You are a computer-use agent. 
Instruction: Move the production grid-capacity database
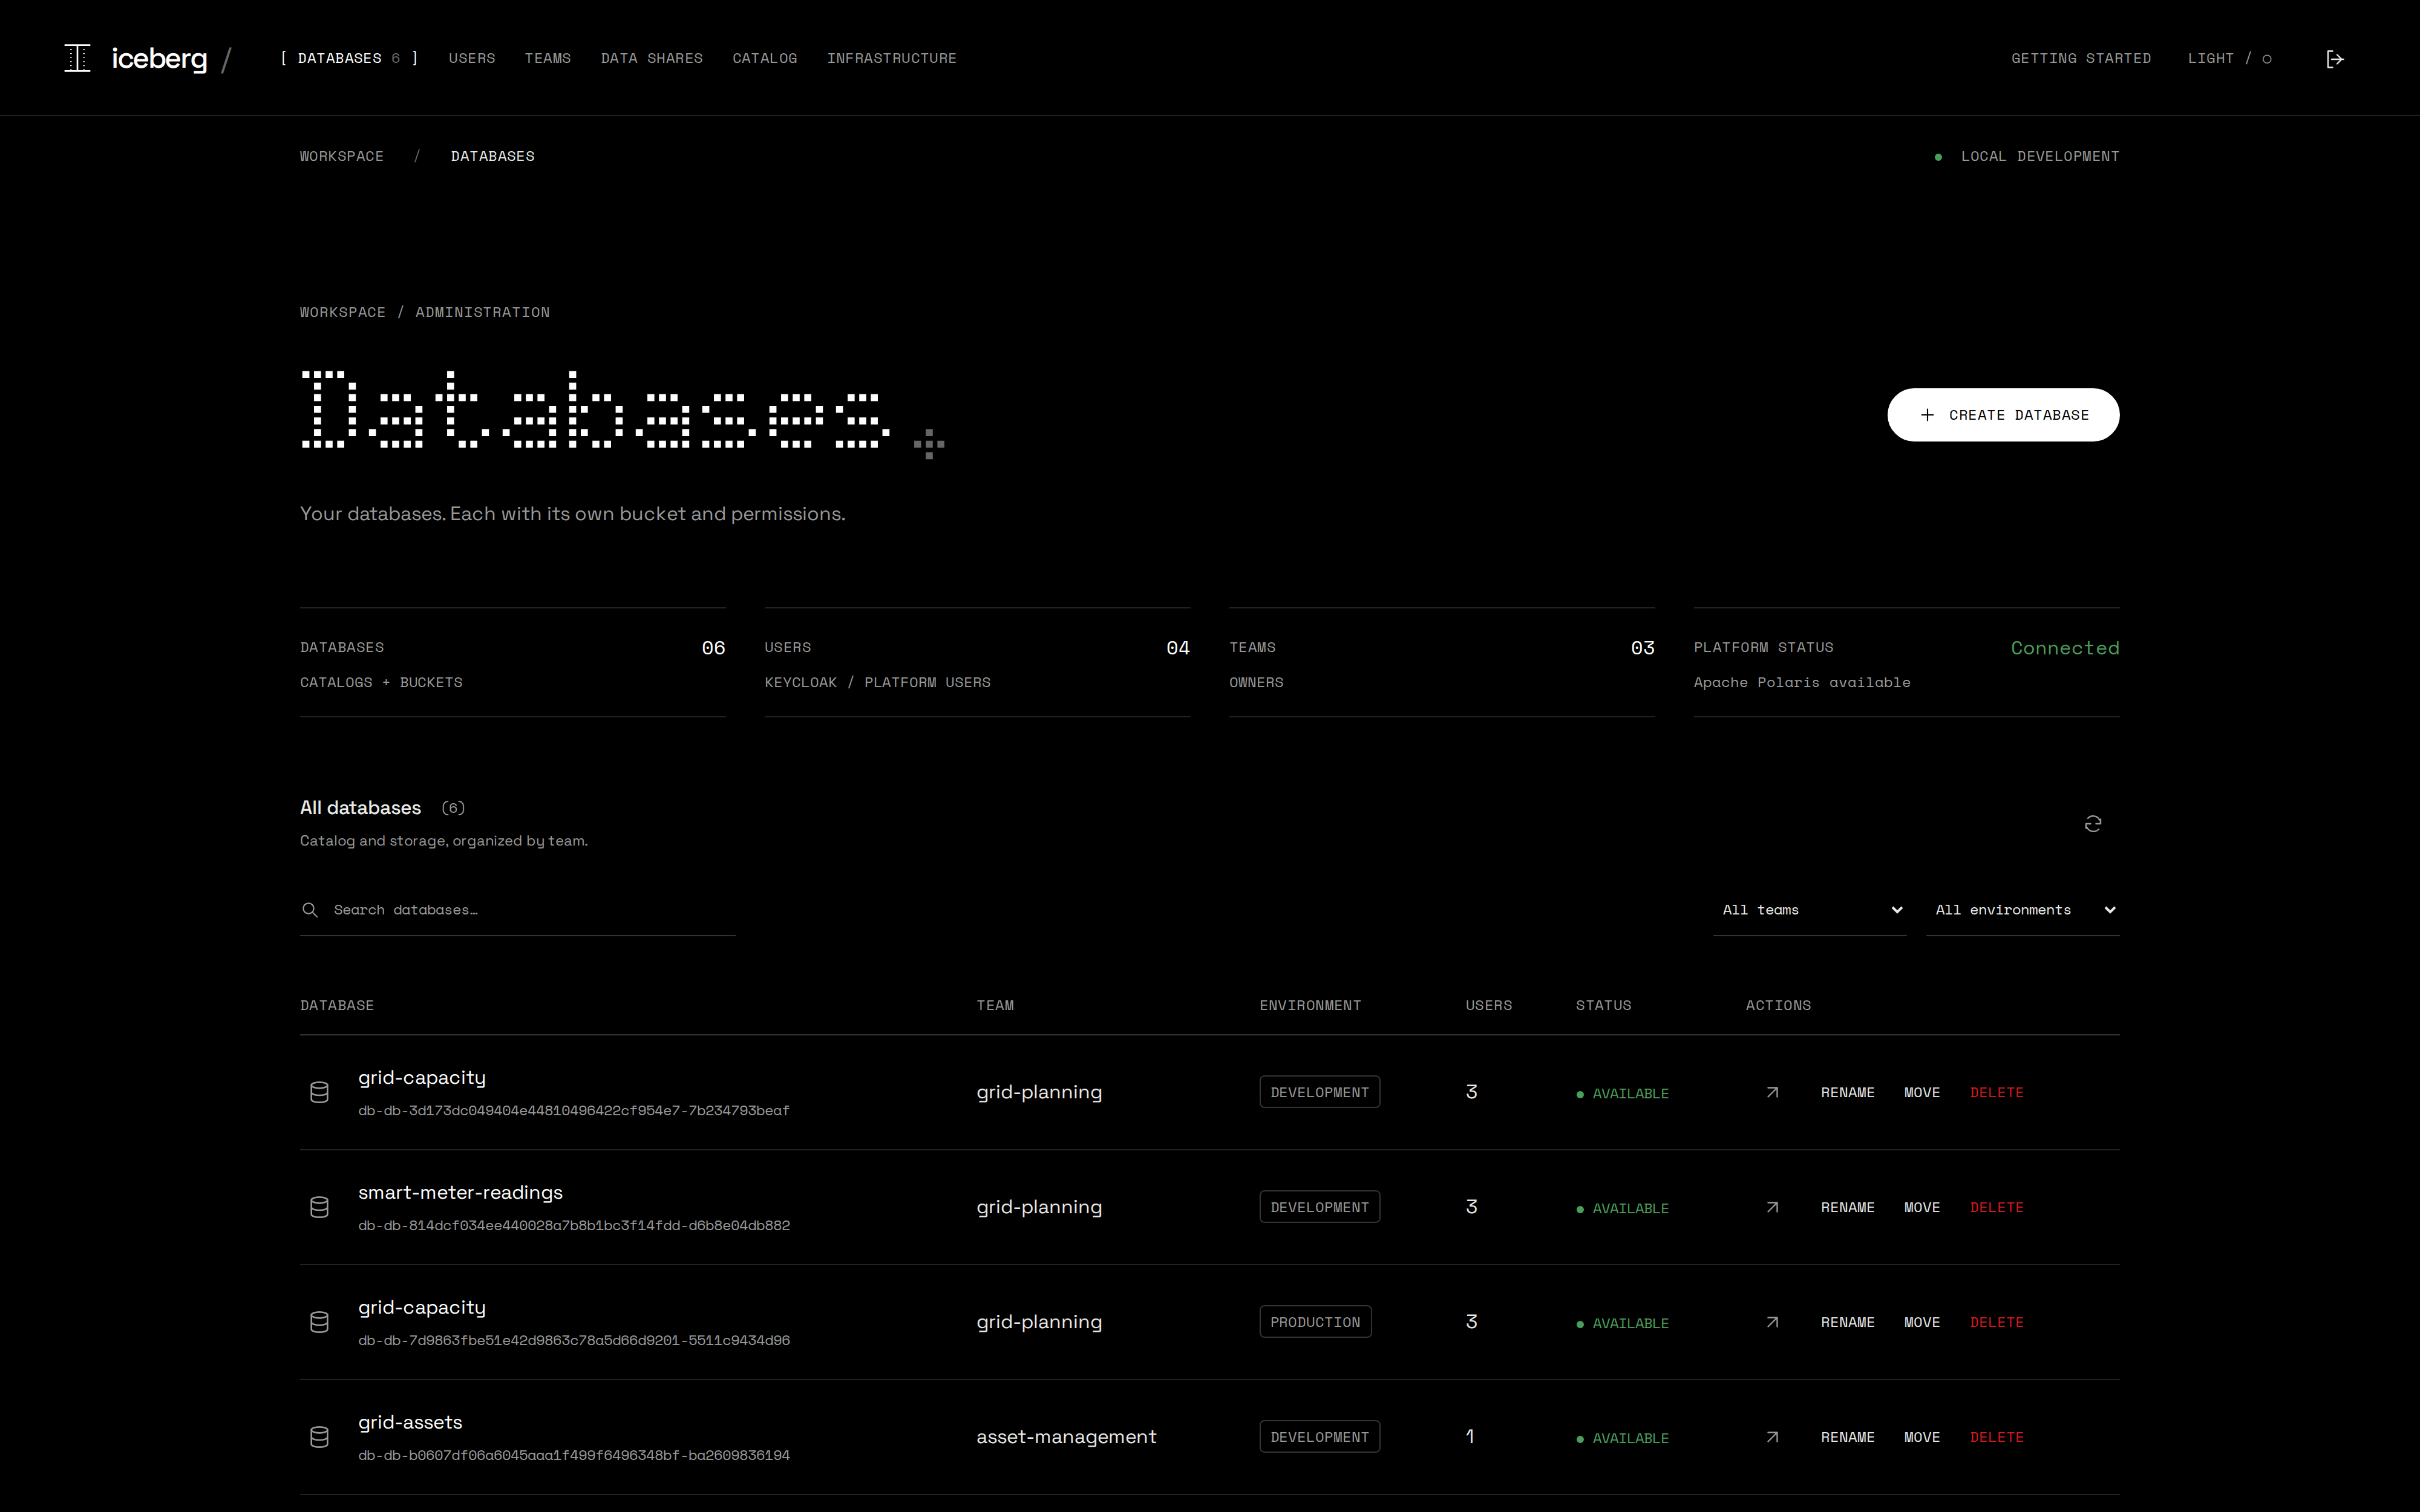pyautogui.click(x=1922, y=1322)
